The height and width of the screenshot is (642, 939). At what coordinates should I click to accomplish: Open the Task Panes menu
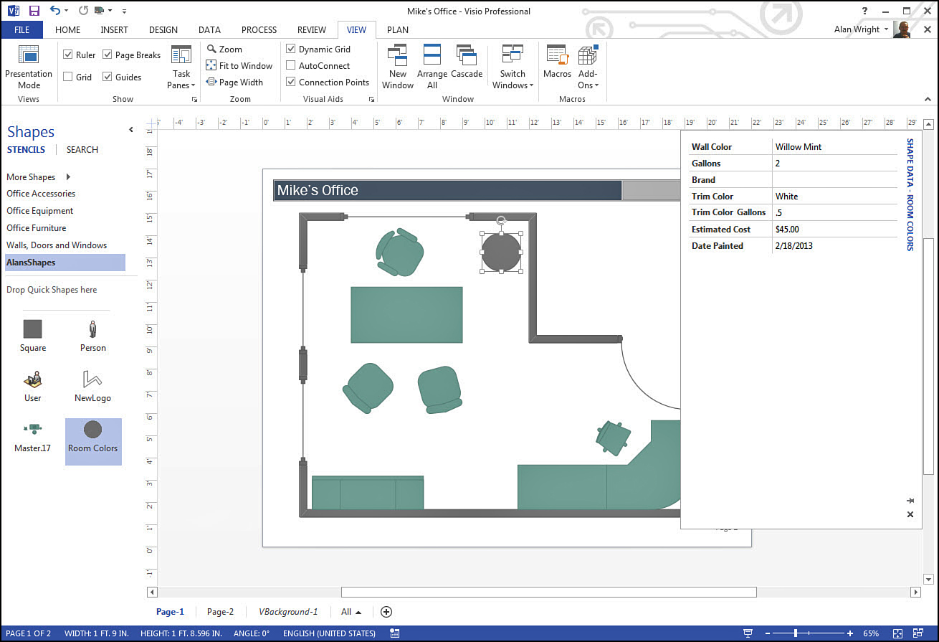pyautogui.click(x=181, y=66)
